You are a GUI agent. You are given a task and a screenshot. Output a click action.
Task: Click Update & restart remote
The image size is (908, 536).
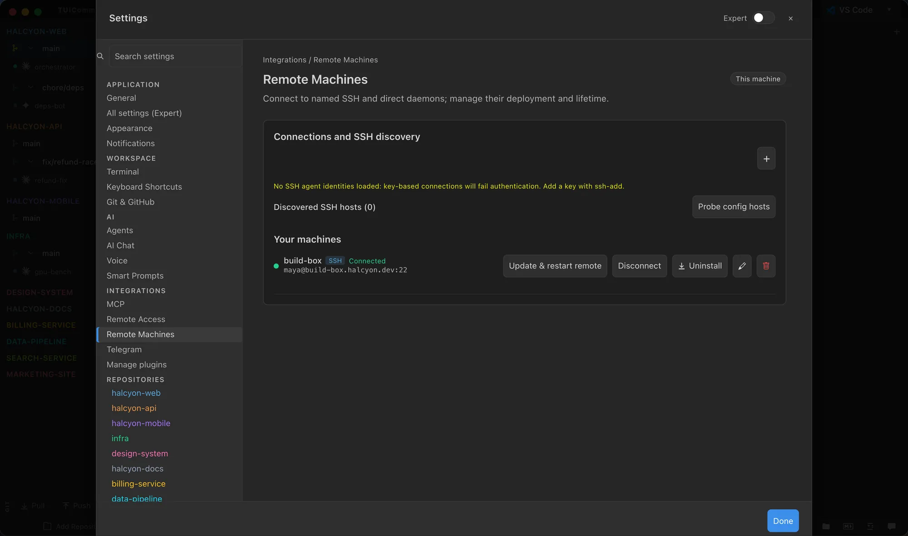(x=555, y=266)
